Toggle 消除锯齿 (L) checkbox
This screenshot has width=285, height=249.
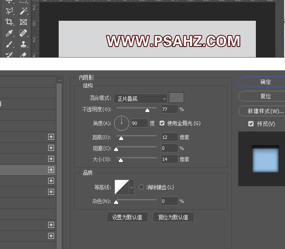pos(141,187)
